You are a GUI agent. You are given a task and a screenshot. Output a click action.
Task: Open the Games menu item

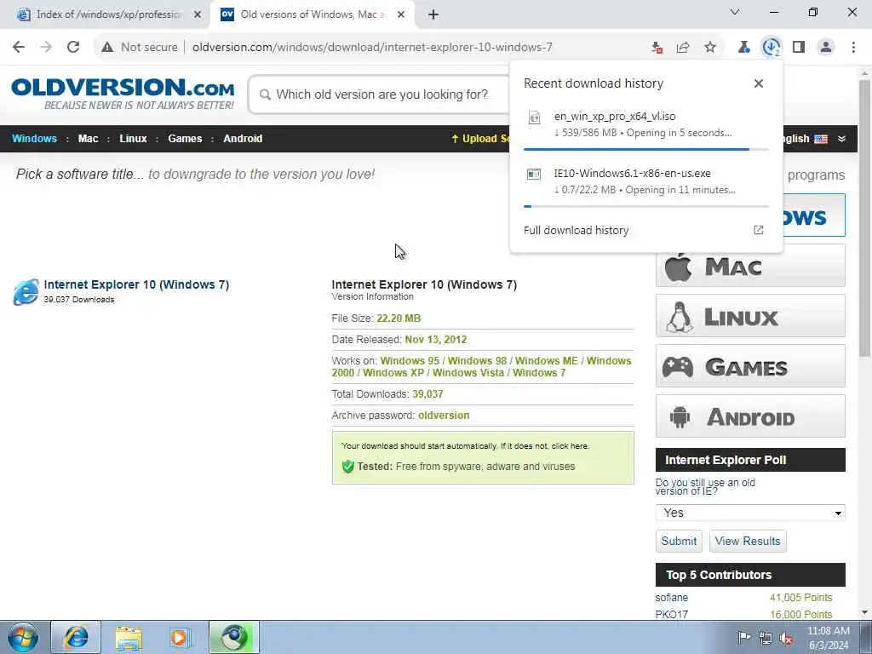tap(185, 139)
